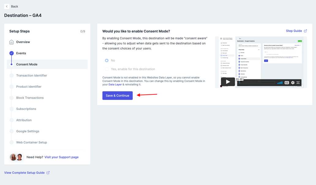Open the Events step
This screenshot has height=185, width=316.
(21, 53)
